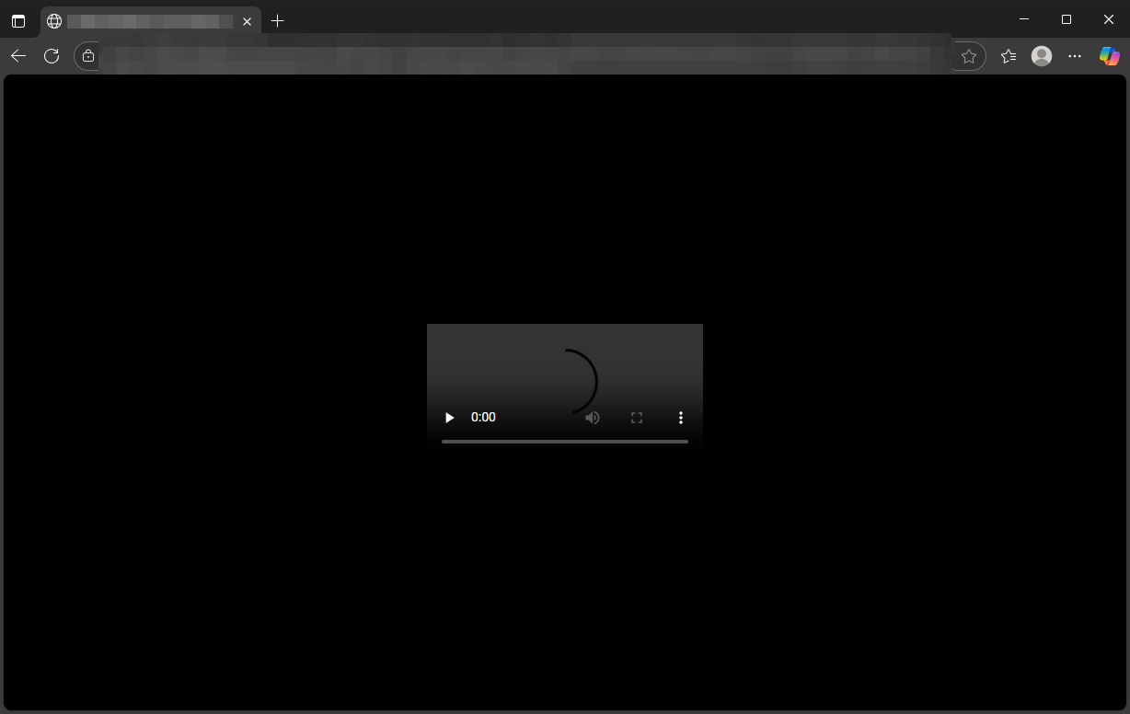Minimize the browser window

point(1024,19)
